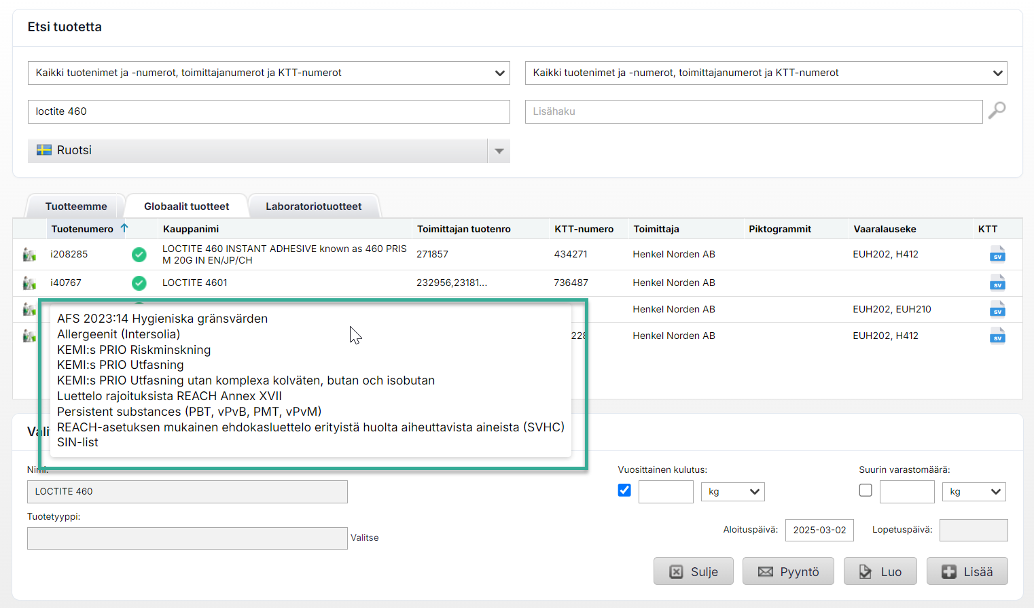Click tooltip entry KEMI:s PRIO Riskminskning
1034x608 pixels.
(134, 350)
